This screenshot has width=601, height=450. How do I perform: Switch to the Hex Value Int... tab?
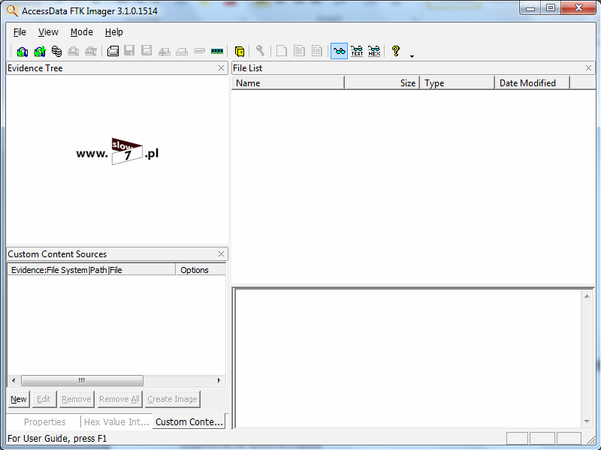[x=116, y=421]
